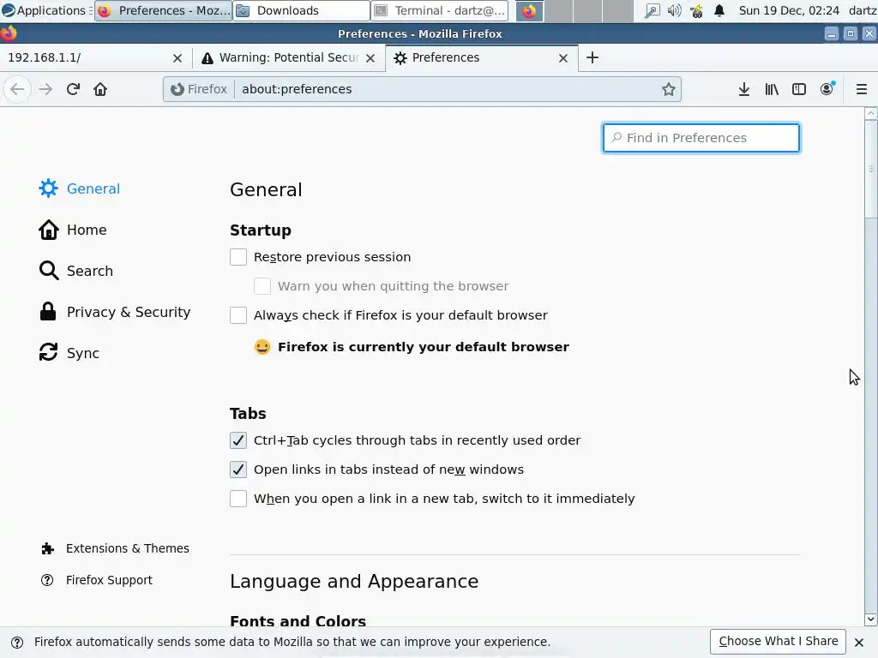Toggle the sidebars icon
Screen dimensions: 878x658
tap(799, 89)
